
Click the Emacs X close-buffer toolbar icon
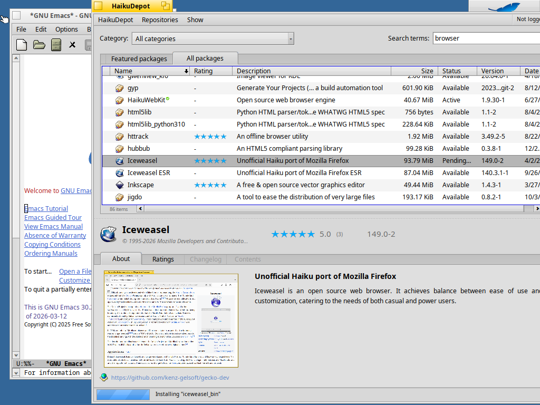pyautogui.click(x=72, y=45)
